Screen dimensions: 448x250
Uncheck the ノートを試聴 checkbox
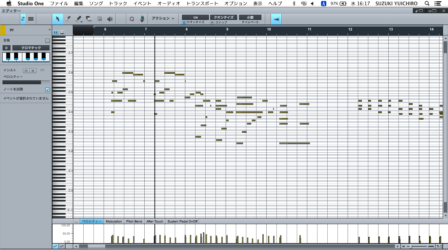coord(48,89)
